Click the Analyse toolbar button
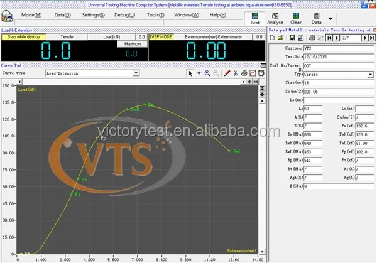Viewport: 377px width, 263px height. point(275,19)
